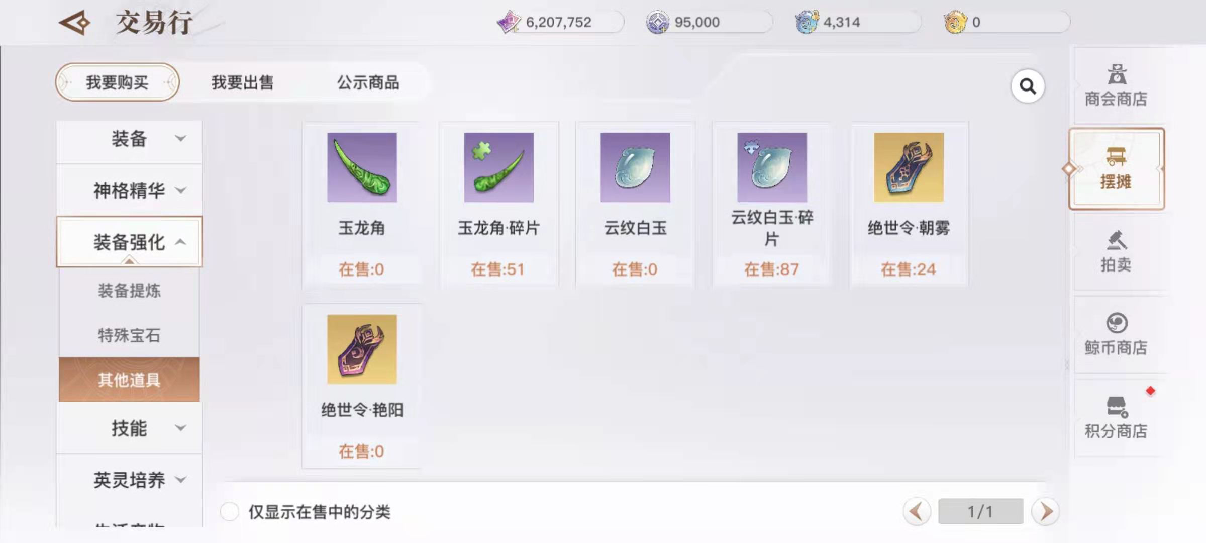The image size is (1206, 543).
Task: Open 商会商店 in right sidebar
Action: 1116,85
